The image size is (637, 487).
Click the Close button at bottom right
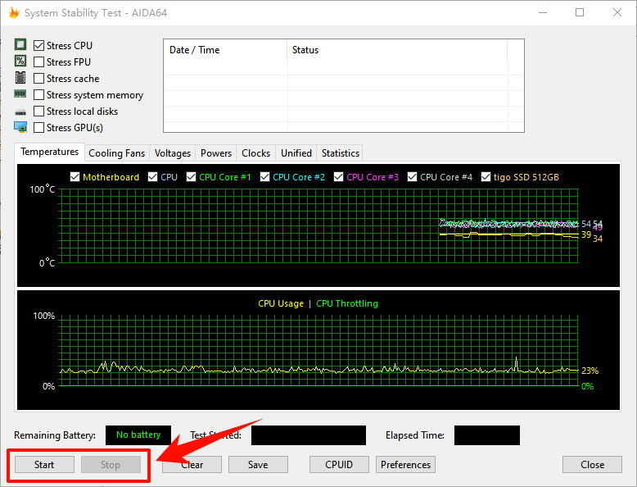click(x=592, y=465)
